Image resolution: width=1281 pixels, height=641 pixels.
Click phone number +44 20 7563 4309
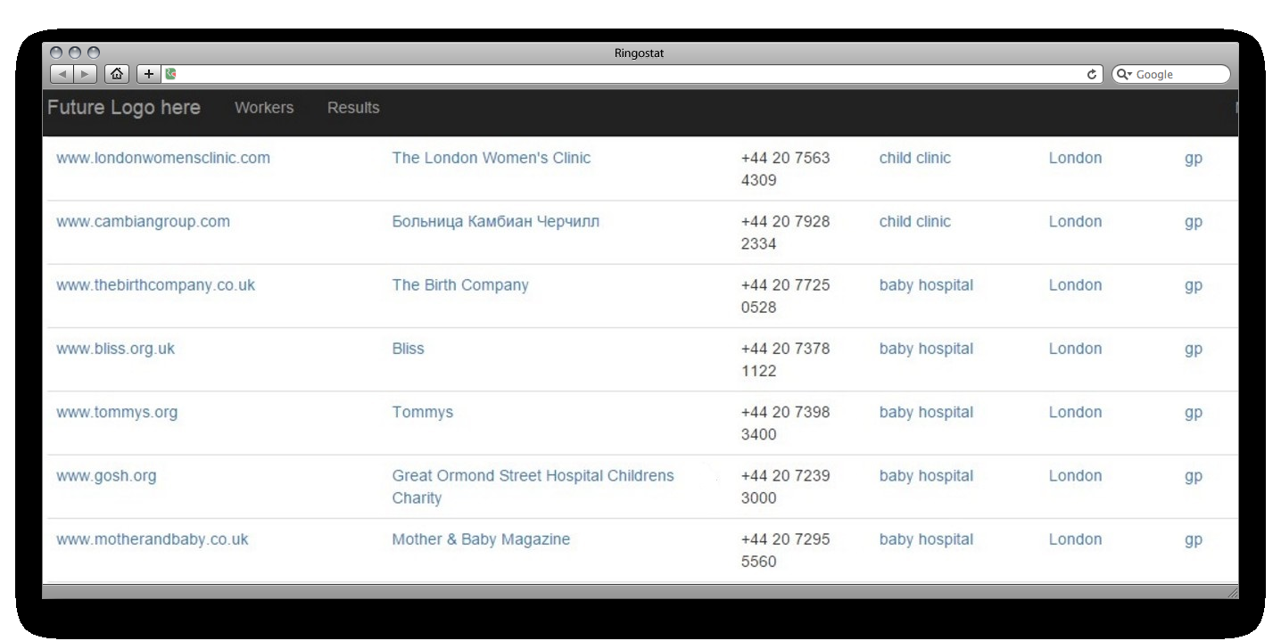(x=785, y=168)
